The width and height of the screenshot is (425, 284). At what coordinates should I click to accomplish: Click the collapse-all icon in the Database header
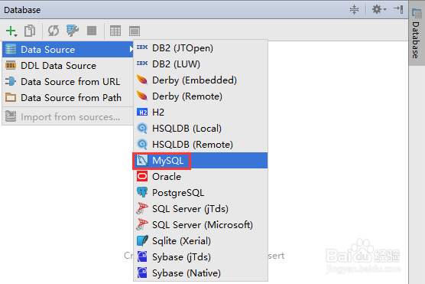[354, 9]
